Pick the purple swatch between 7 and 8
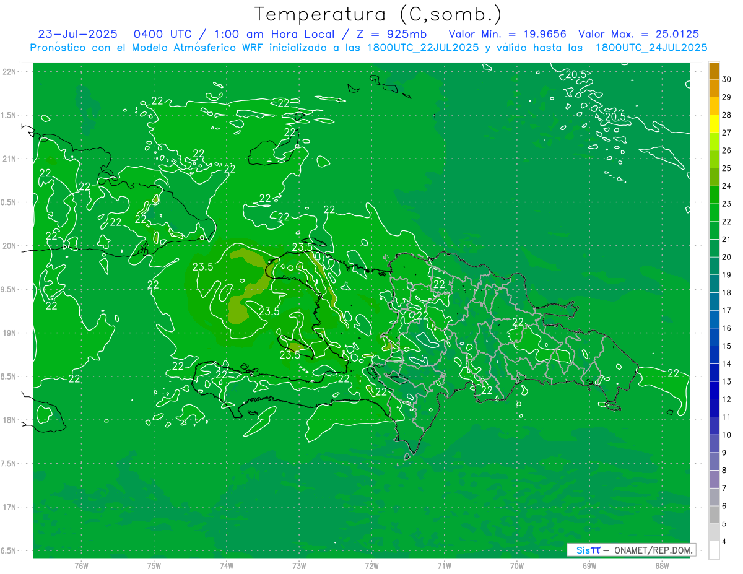Image resolution: width=743 pixels, height=574 pixels. pyautogui.click(x=714, y=479)
